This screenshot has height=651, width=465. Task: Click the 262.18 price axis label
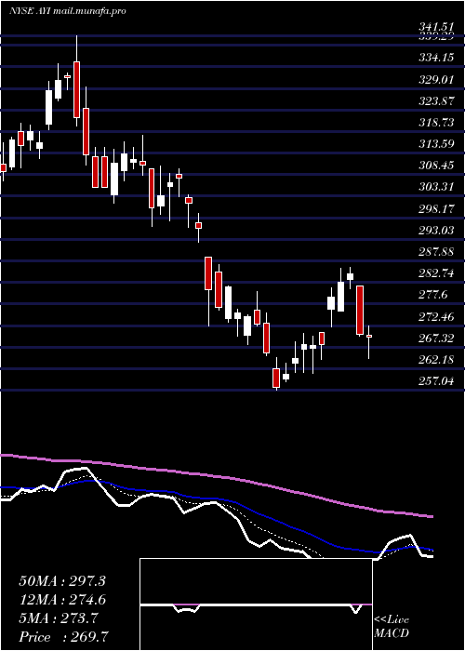tap(435, 360)
